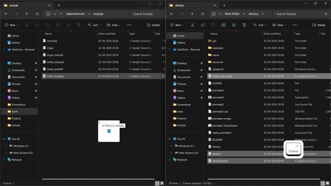Viewport: 331px width, 186px height.
Task: Close the rlImGui tab
Action: (x=215, y=6)
